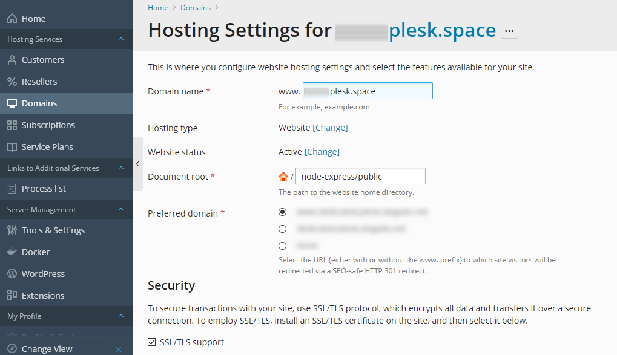
Task: Click the Document root path field
Action: (x=360, y=176)
